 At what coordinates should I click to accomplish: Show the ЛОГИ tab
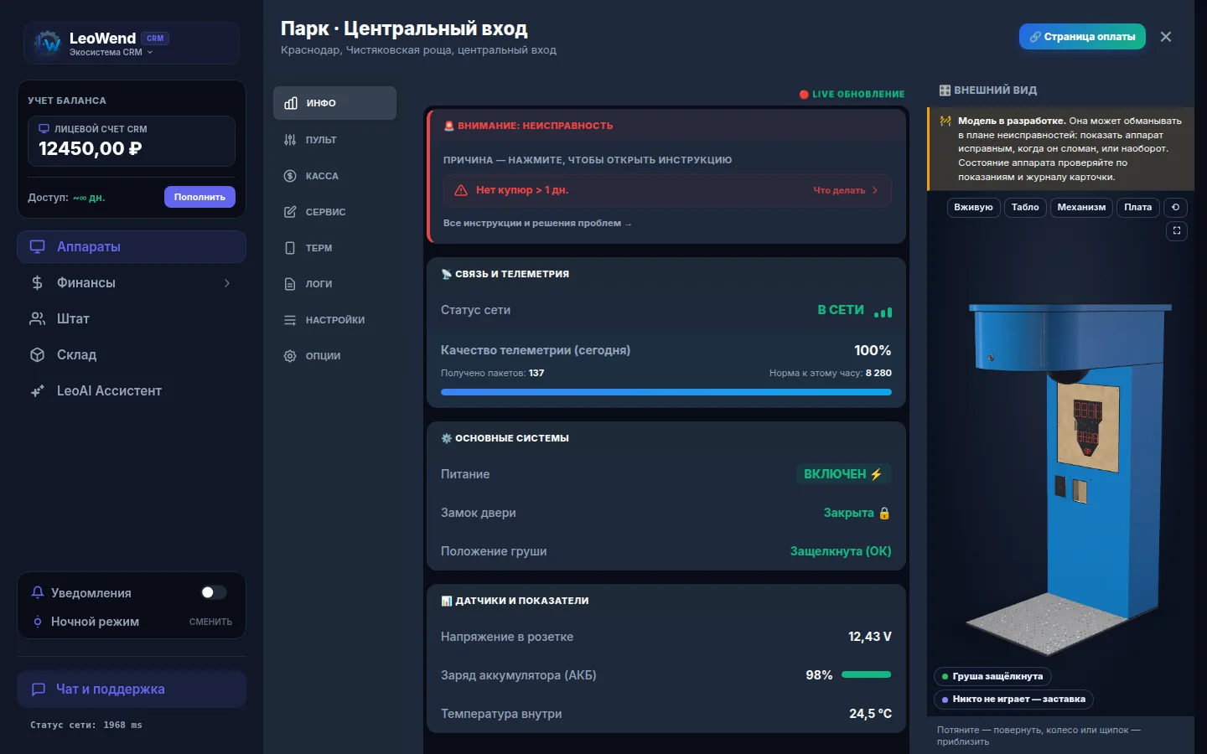point(334,284)
